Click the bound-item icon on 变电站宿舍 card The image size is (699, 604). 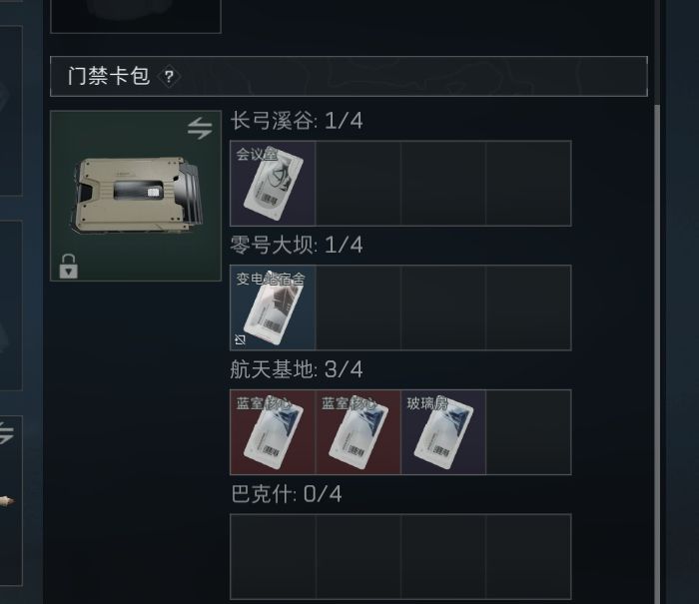[x=240, y=340]
